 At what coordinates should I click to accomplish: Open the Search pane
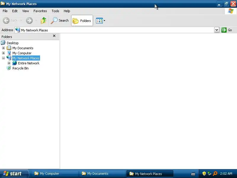60,20
